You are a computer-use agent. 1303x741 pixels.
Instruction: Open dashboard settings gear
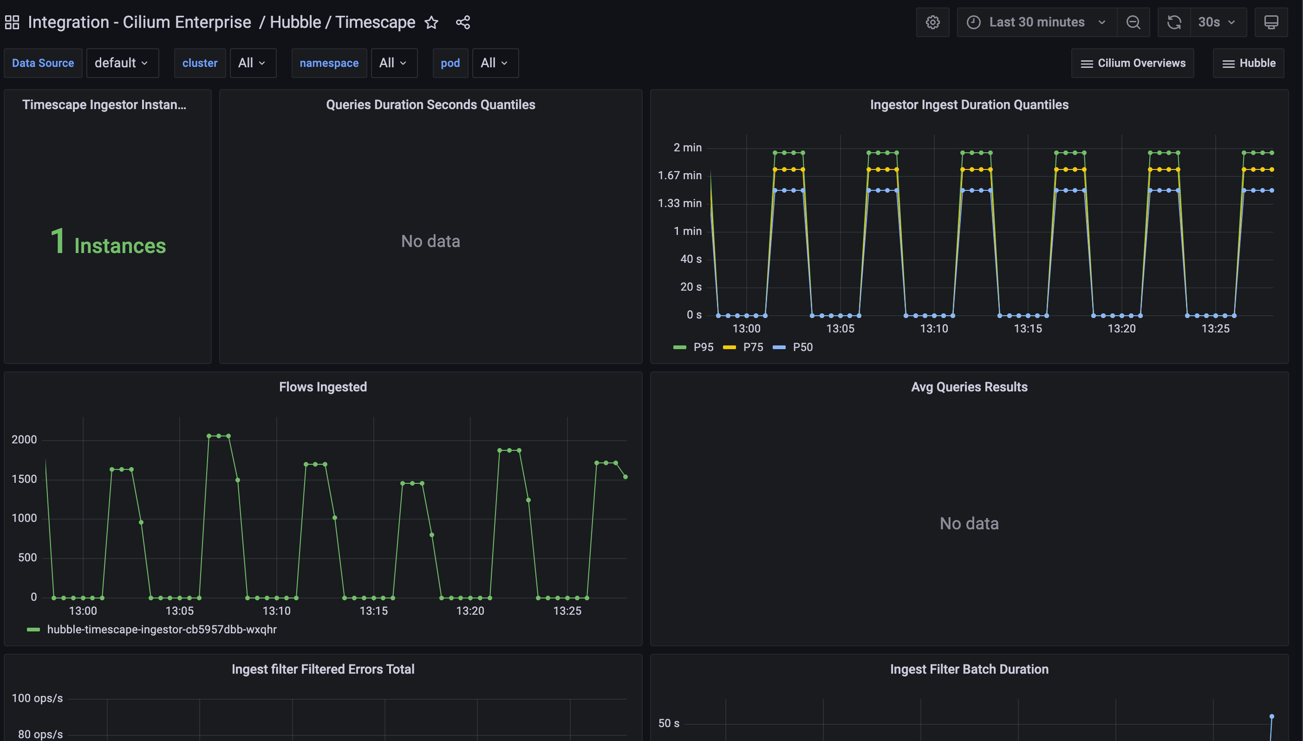(x=932, y=22)
